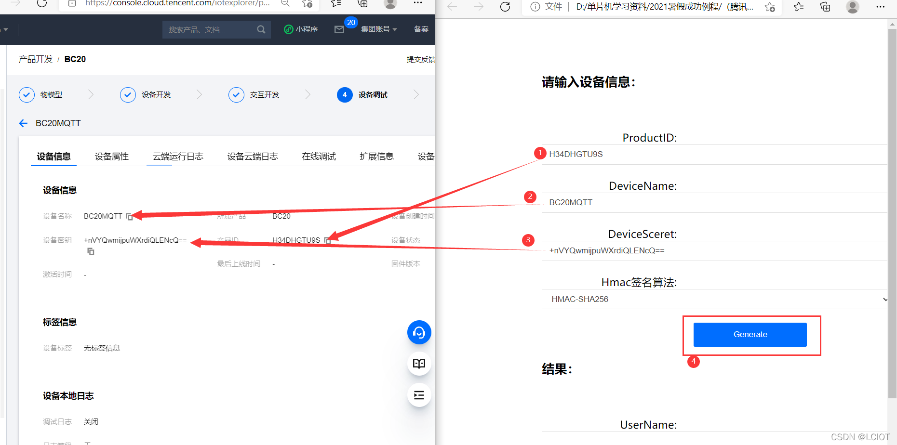This screenshot has height=445, width=897.
Task: Click the search magnifier in the search bar
Action: (x=261, y=29)
